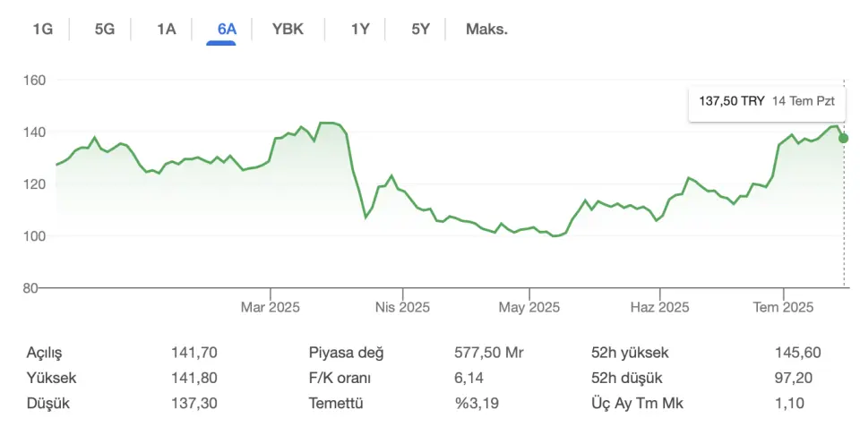Click the 137,50 TRY price tooltip
This screenshot has height=435, width=860.
pyautogui.click(x=766, y=101)
